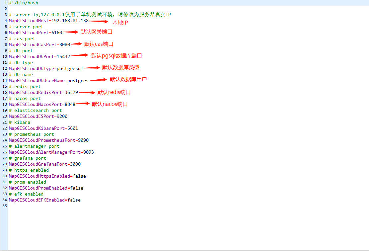Click line number 35 in the gutter
This screenshot has width=369, height=251.
(5, 206)
